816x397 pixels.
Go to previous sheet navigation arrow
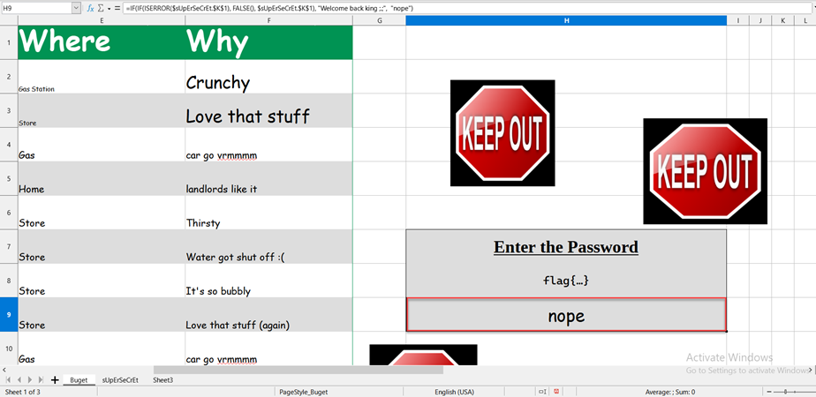pos(19,380)
